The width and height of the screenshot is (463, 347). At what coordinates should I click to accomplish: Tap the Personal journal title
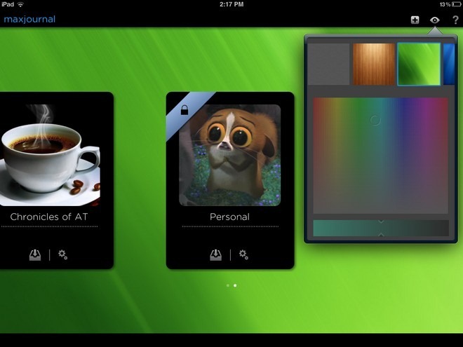tap(229, 217)
